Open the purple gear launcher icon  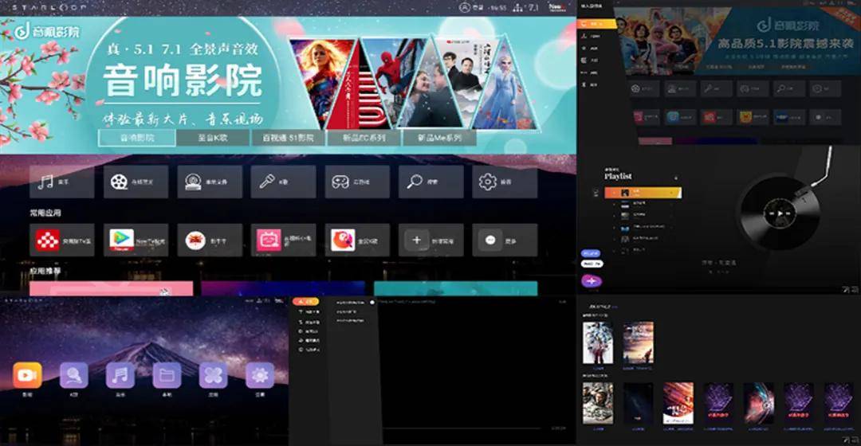(x=260, y=375)
